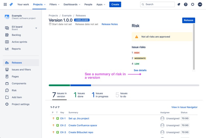The width and height of the screenshot is (206, 138).
Task: Select the Issues in version tab
Action: 59,95
